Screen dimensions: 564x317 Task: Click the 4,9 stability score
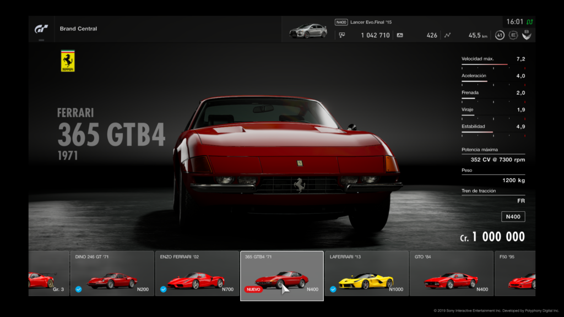pyautogui.click(x=521, y=127)
